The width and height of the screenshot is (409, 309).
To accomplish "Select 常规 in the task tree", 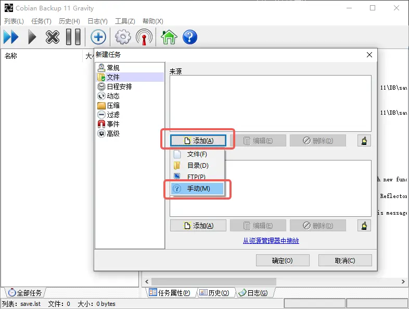I will tap(109, 68).
